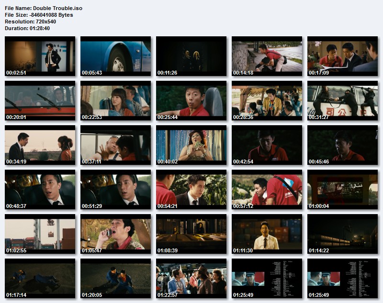Click the dark frame stamped 00:11:26
The width and height of the screenshot is (383, 303).
[x=191, y=56]
